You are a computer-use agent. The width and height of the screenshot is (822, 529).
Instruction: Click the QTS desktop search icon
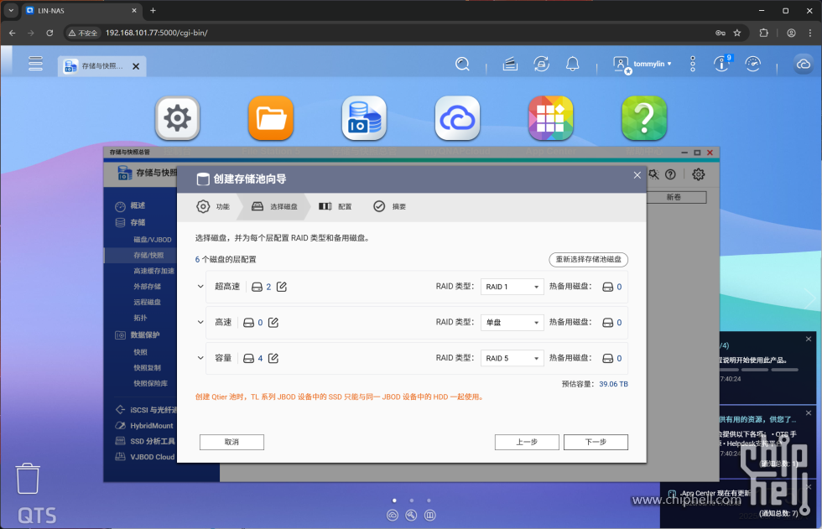pos(462,64)
